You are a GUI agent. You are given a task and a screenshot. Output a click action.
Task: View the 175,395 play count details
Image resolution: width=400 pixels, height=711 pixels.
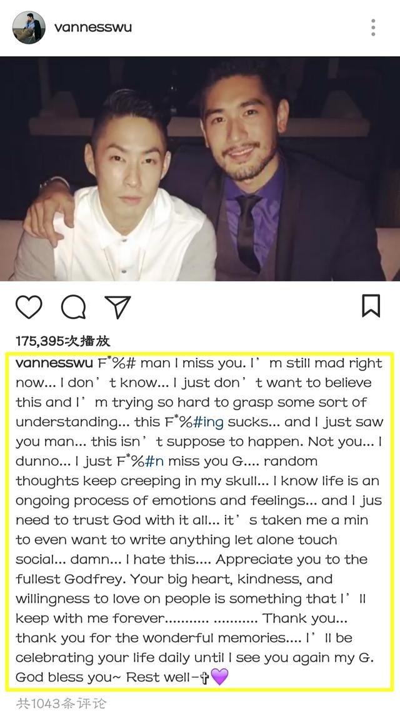tap(63, 341)
